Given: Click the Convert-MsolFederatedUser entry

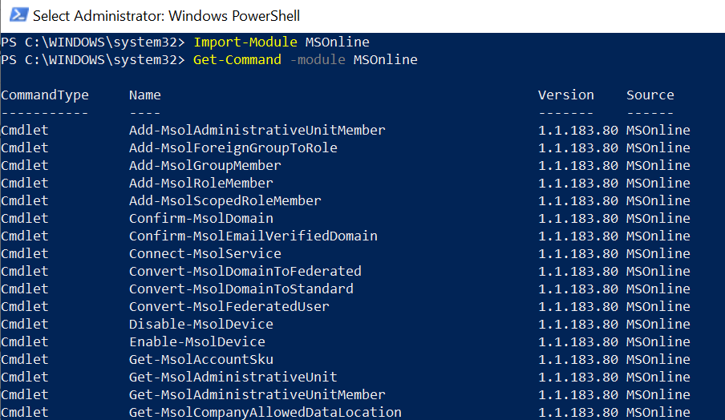Looking at the screenshot, I should coord(229,306).
